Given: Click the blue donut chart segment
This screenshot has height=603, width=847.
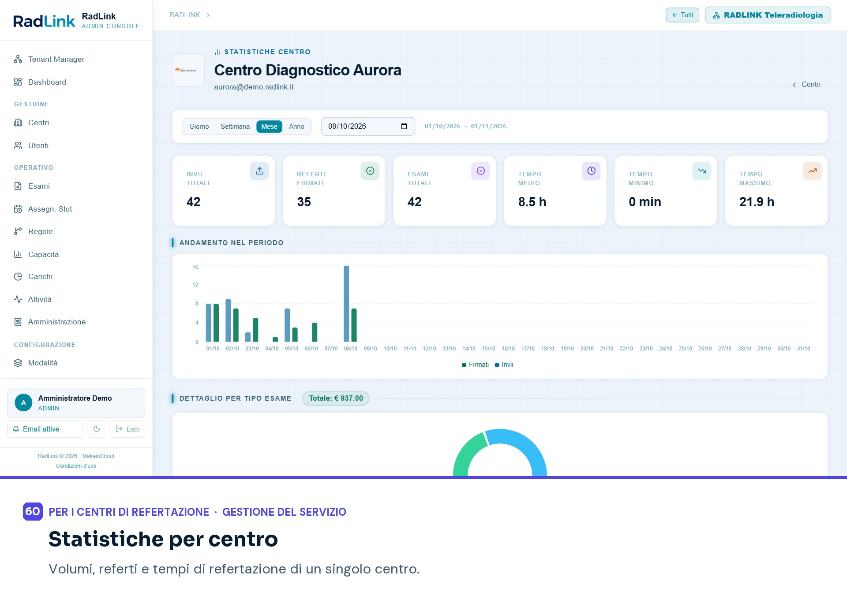Looking at the screenshot, I should 528,447.
